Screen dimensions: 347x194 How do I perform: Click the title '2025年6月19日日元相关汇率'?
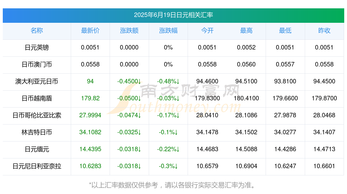pyautogui.click(x=173, y=15)
